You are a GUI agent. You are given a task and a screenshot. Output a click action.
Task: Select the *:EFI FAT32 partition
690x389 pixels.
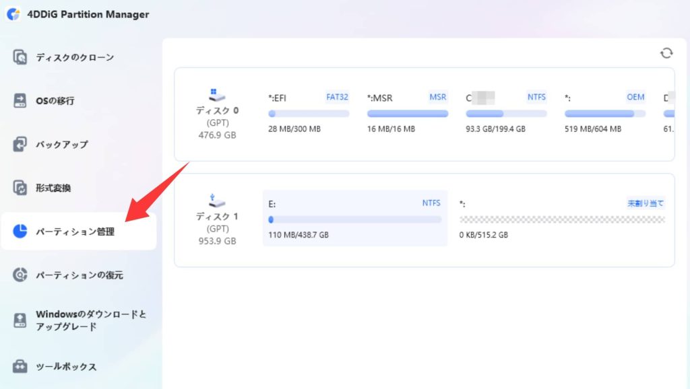pos(309,112)
